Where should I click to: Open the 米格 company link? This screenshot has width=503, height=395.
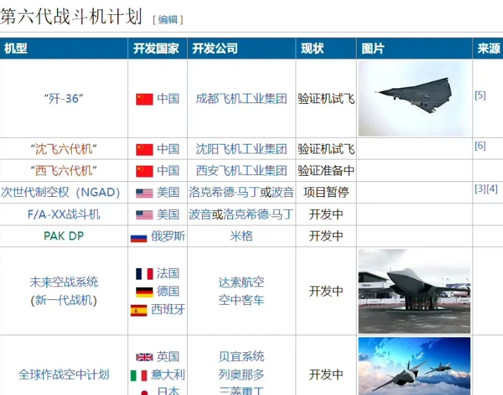pyautogui.click(x=241, y=236)
